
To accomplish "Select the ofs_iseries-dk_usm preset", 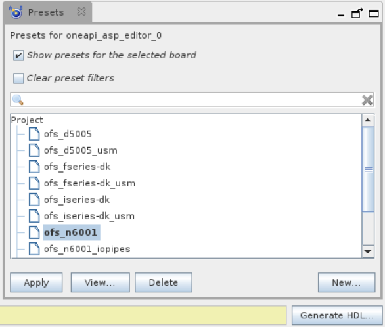I will (x=89, y=216).
